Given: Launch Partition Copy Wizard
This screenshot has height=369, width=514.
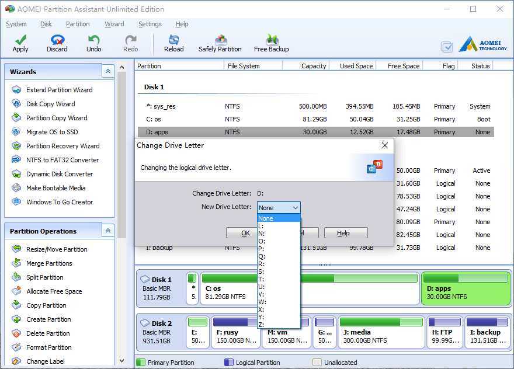Looking at the screenshot, I should (57, 118).
